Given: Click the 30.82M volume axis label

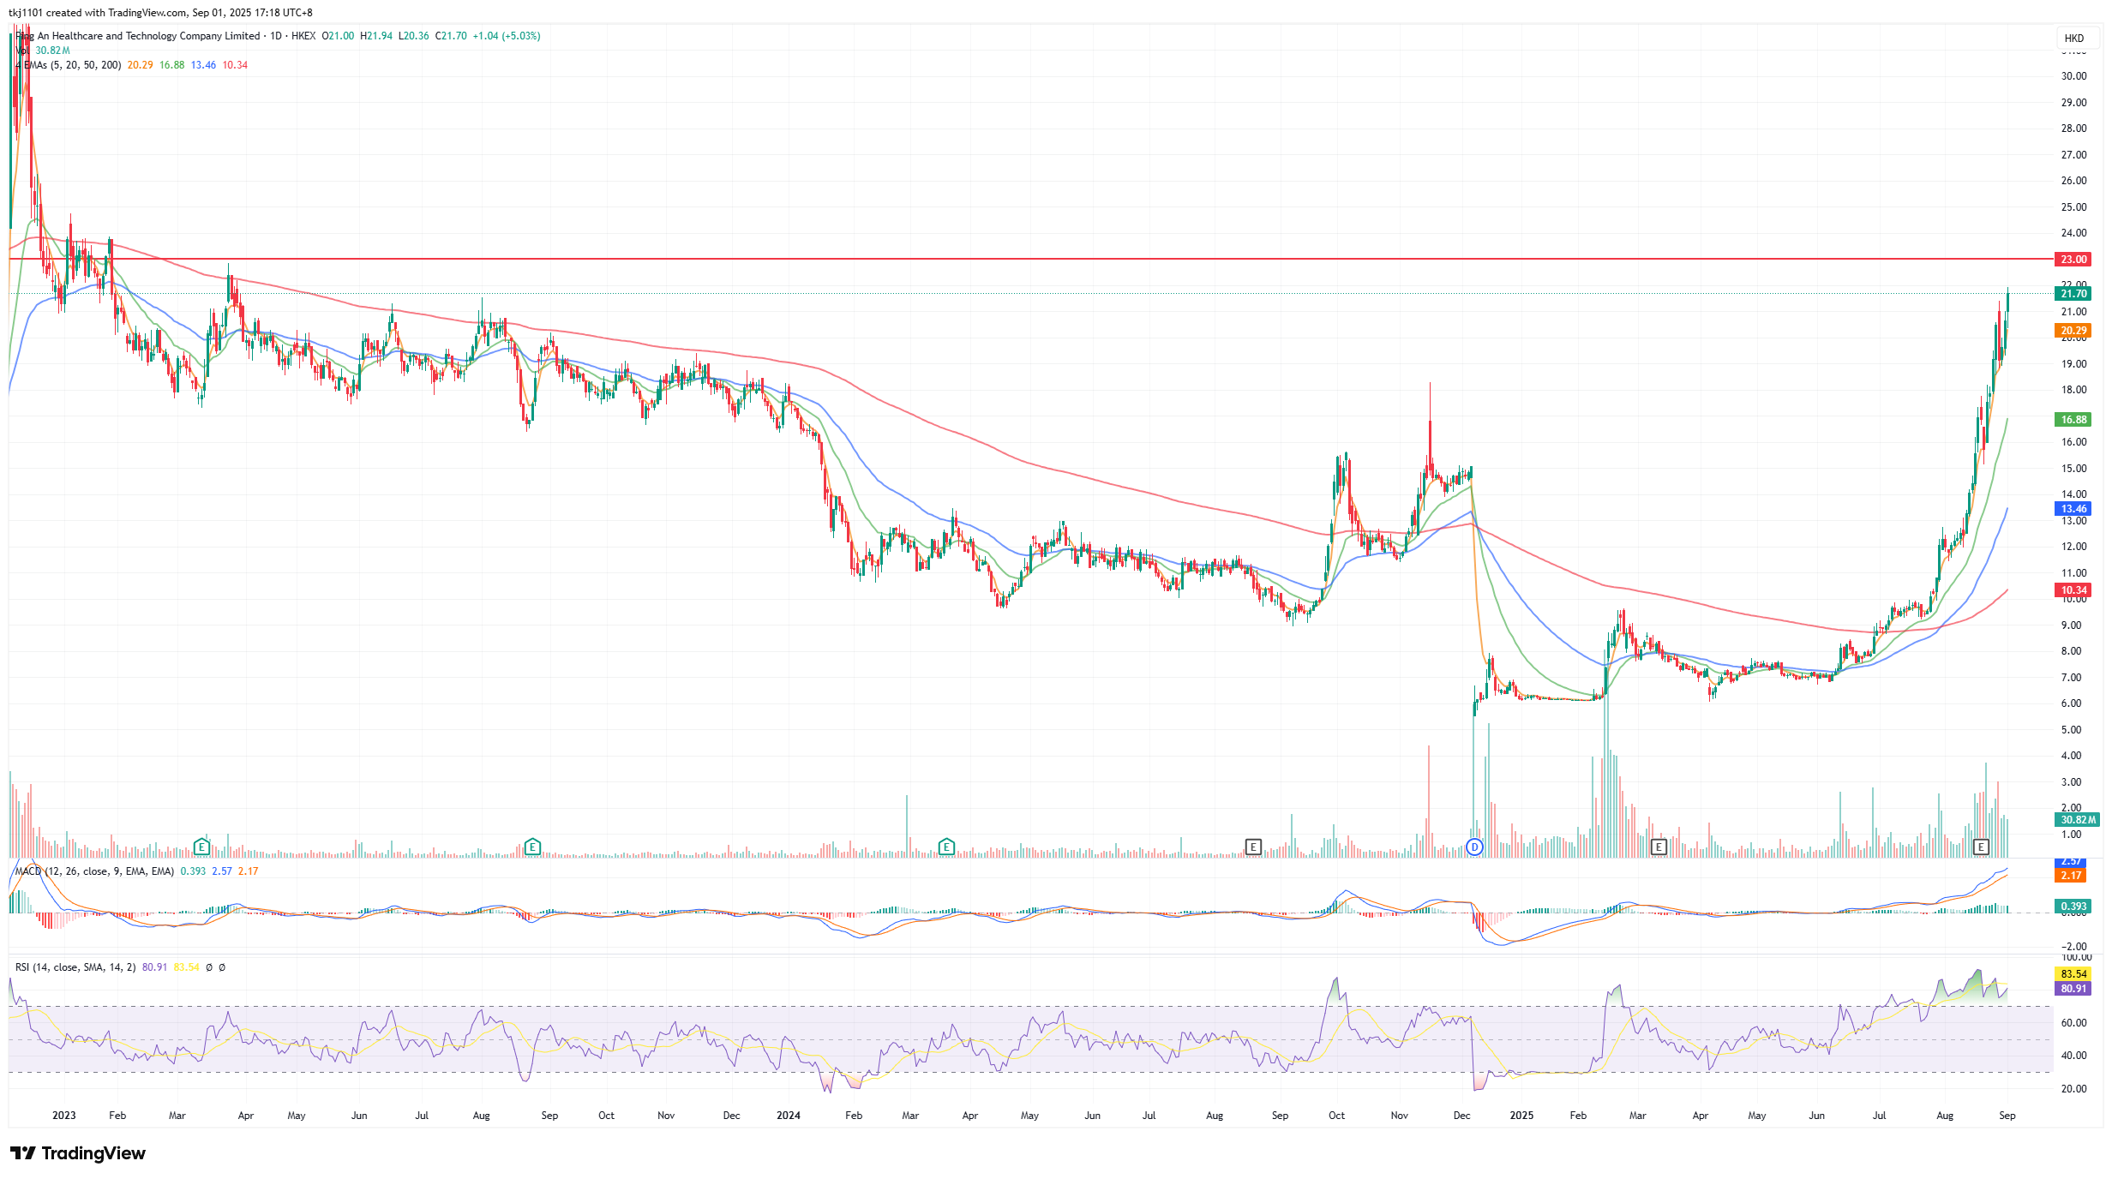Looking at the screenshot, I should (x=2078, y=820).
